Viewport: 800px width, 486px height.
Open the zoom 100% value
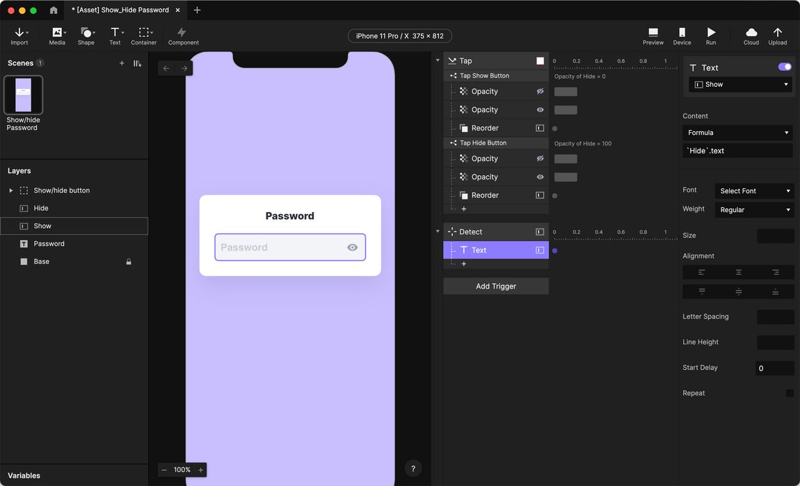click(182, 470)
